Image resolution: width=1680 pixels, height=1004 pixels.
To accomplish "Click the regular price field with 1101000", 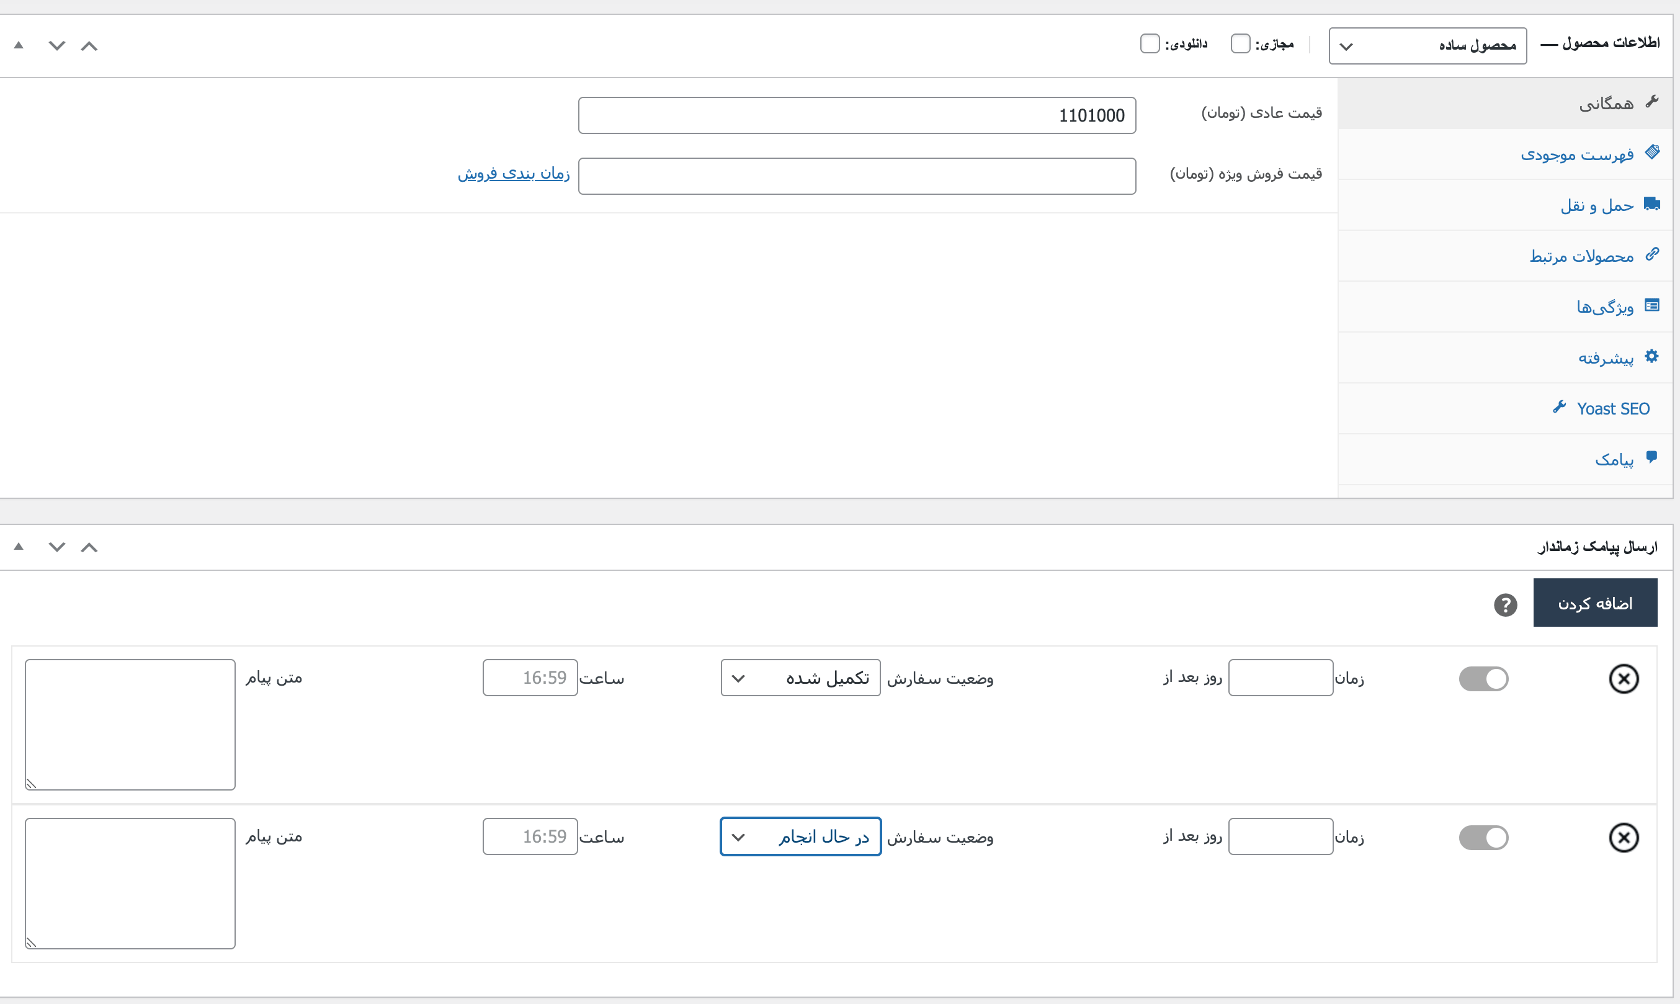I will coord(857,115).
